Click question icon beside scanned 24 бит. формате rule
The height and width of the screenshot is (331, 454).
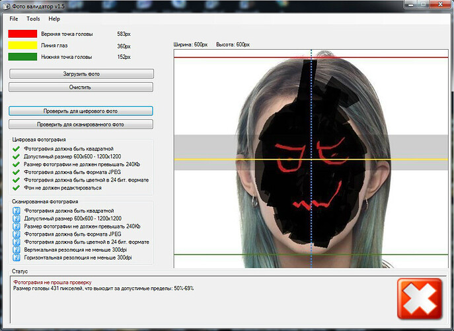click(17, 242)
